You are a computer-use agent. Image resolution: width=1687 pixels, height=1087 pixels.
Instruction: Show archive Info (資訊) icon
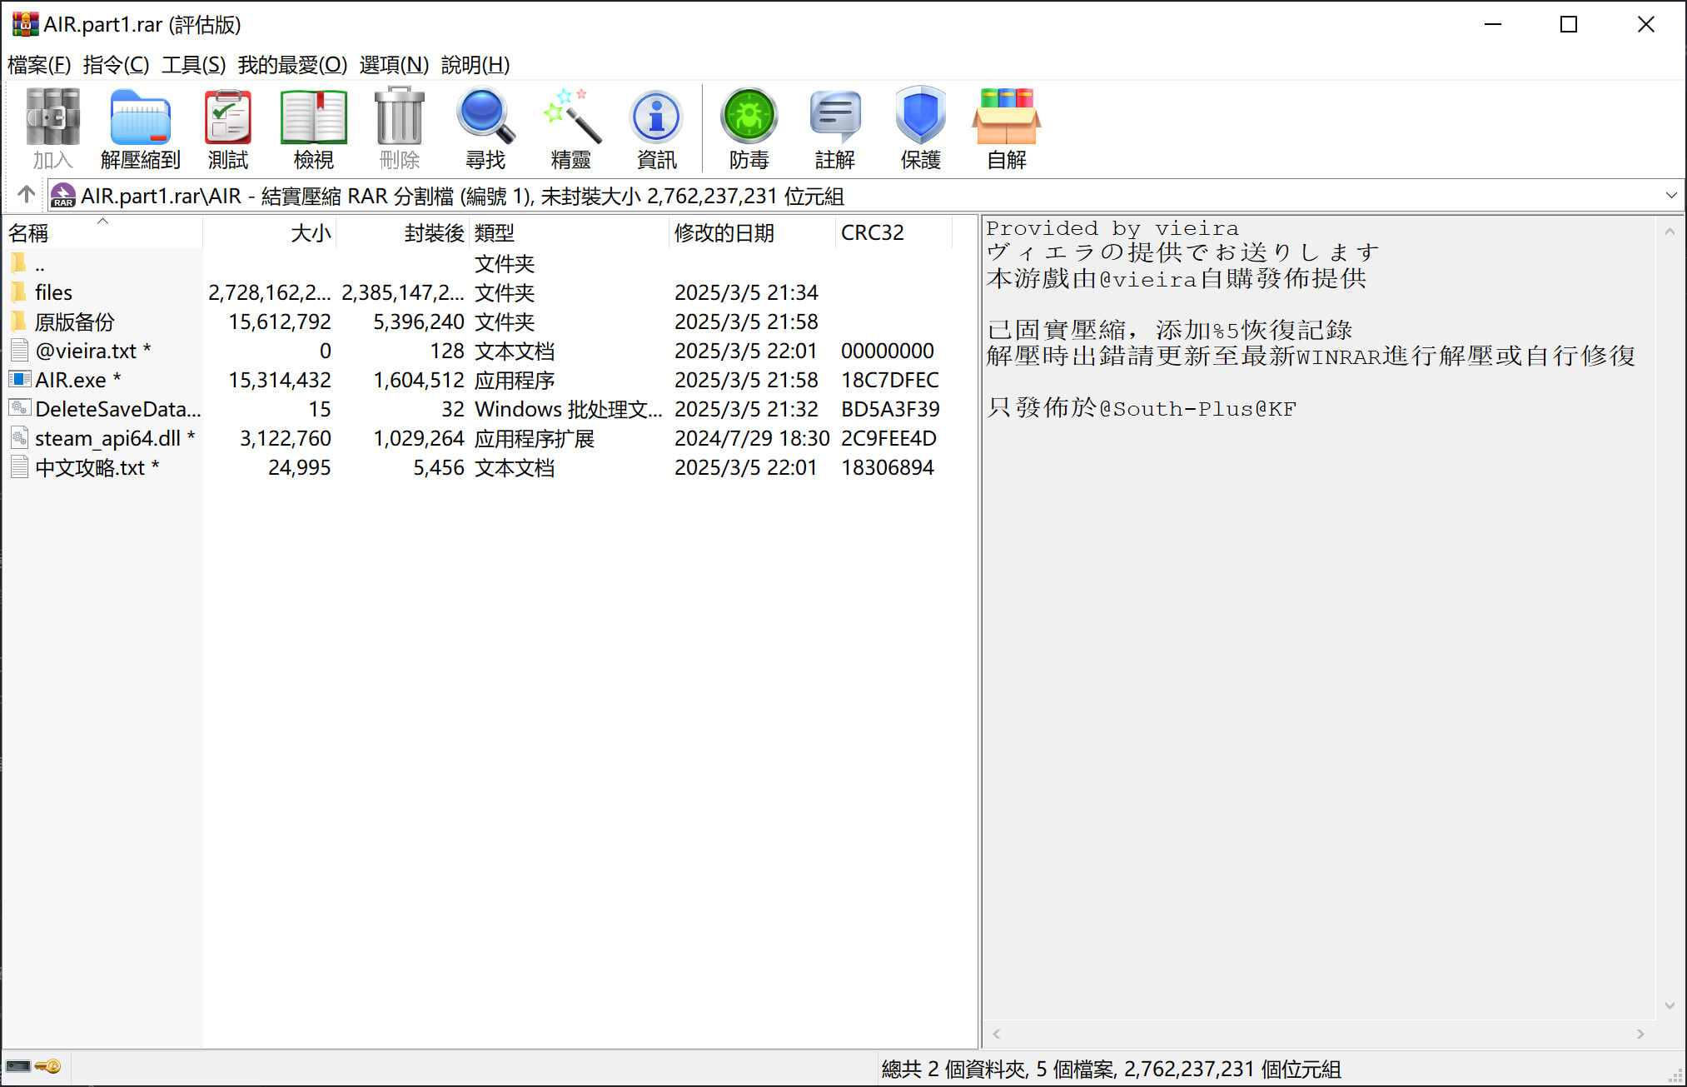point(656,127)
